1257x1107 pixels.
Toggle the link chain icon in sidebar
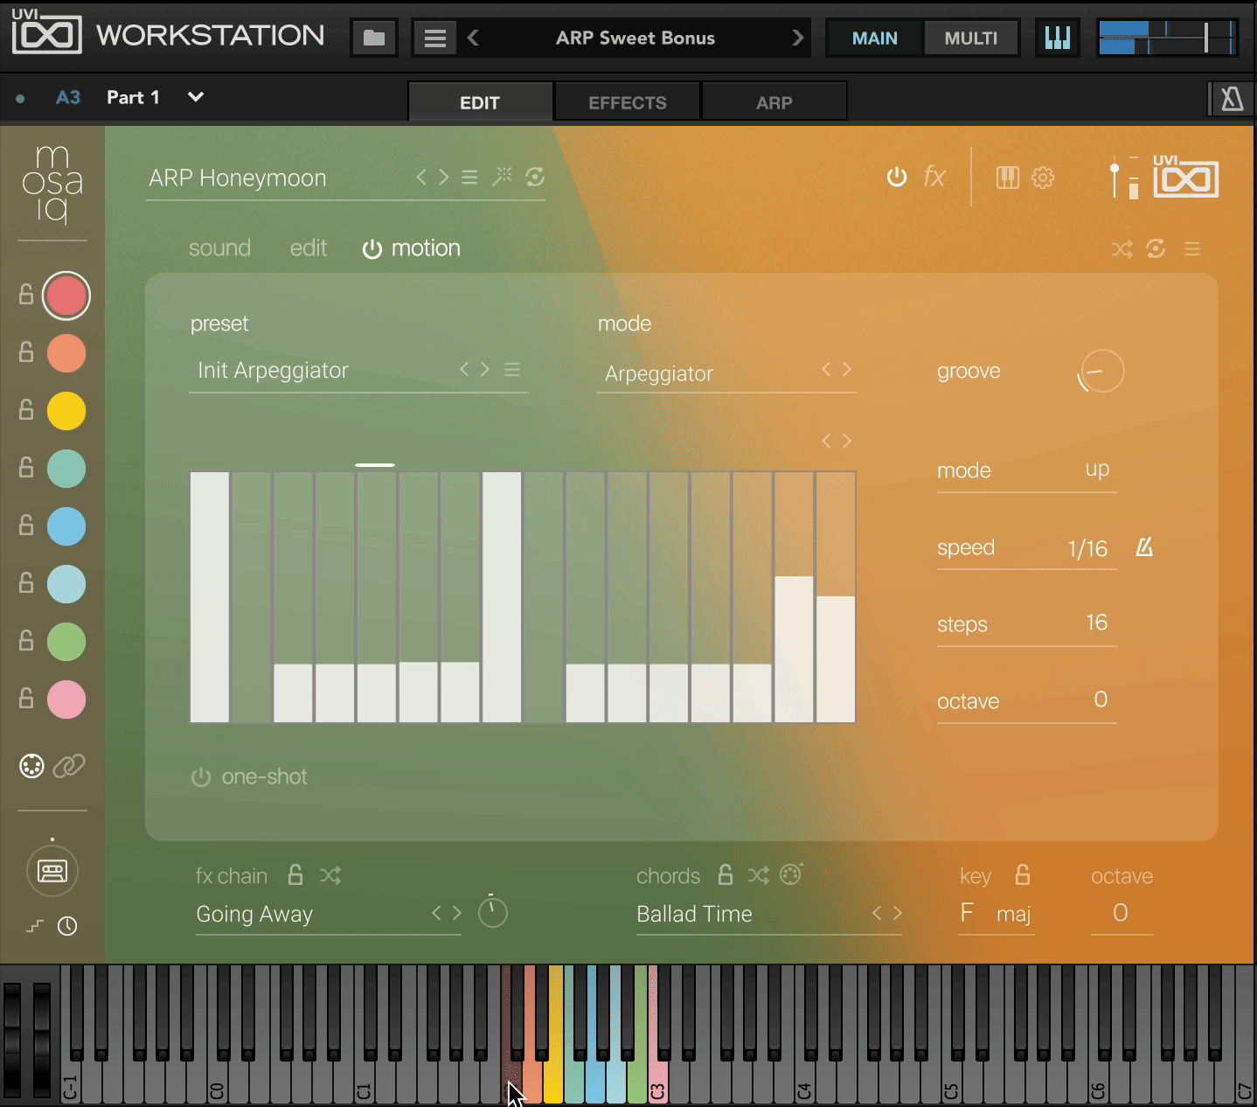69,766
